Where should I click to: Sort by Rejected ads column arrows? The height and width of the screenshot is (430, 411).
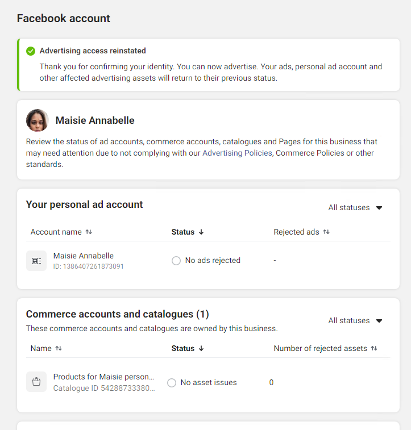tap(326, 232)
